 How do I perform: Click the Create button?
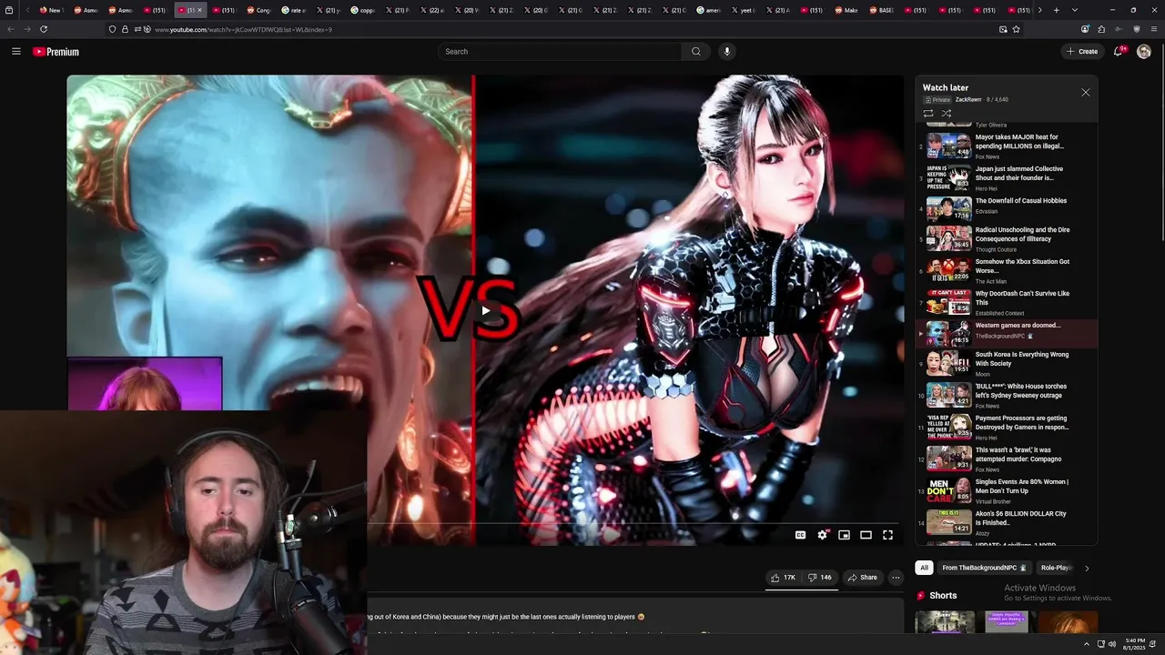pos(1082,52)
